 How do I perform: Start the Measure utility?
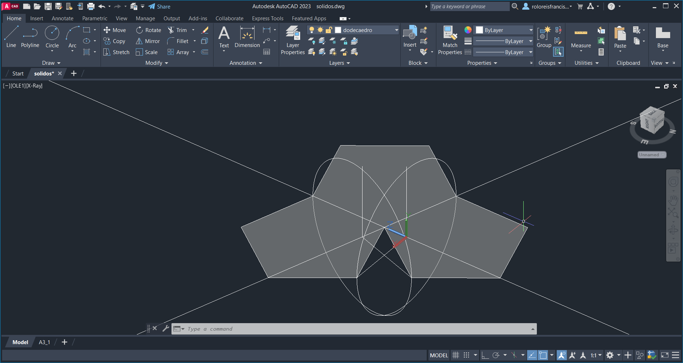581,37
